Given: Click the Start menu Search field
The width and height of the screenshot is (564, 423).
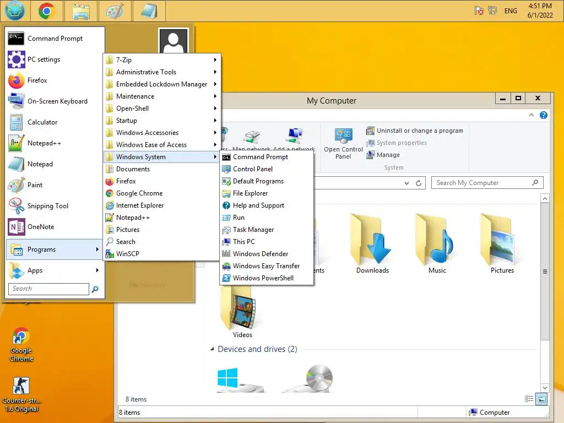Looking at the screenshot, I should coord(48,289).
